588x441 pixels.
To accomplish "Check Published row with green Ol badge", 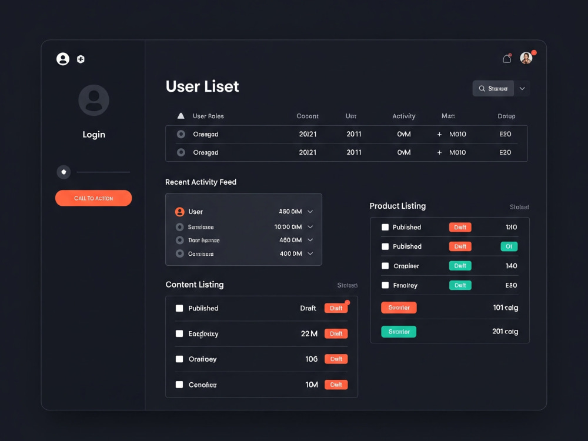I will click(385, 246).
